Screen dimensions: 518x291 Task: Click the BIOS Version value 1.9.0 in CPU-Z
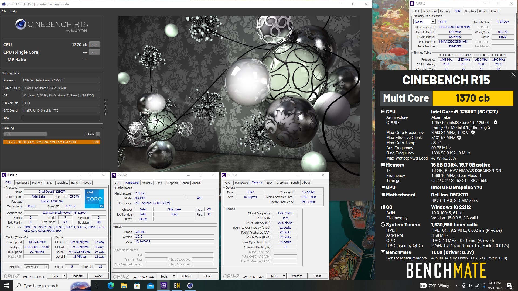pos(174,237)
